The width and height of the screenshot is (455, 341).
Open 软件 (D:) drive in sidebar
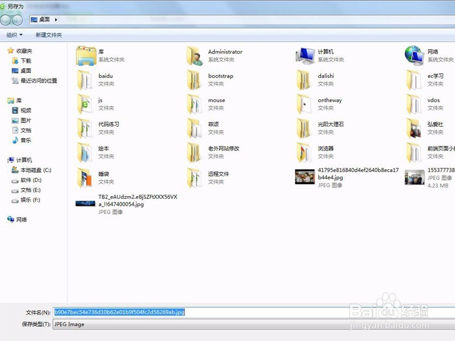tap(26, 180)
